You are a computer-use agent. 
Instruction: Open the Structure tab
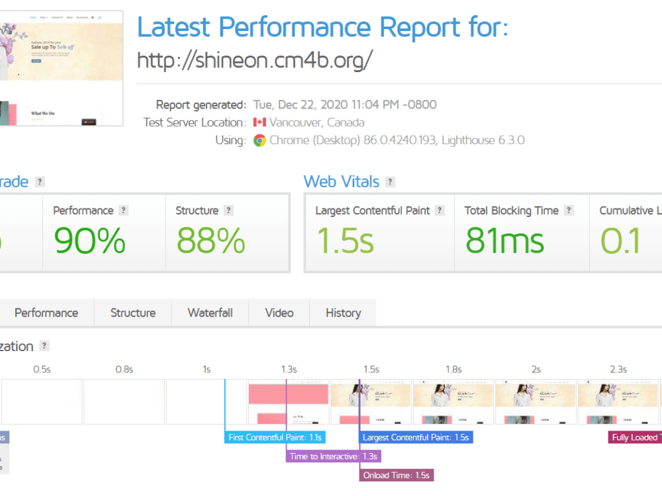coord(133,313)
